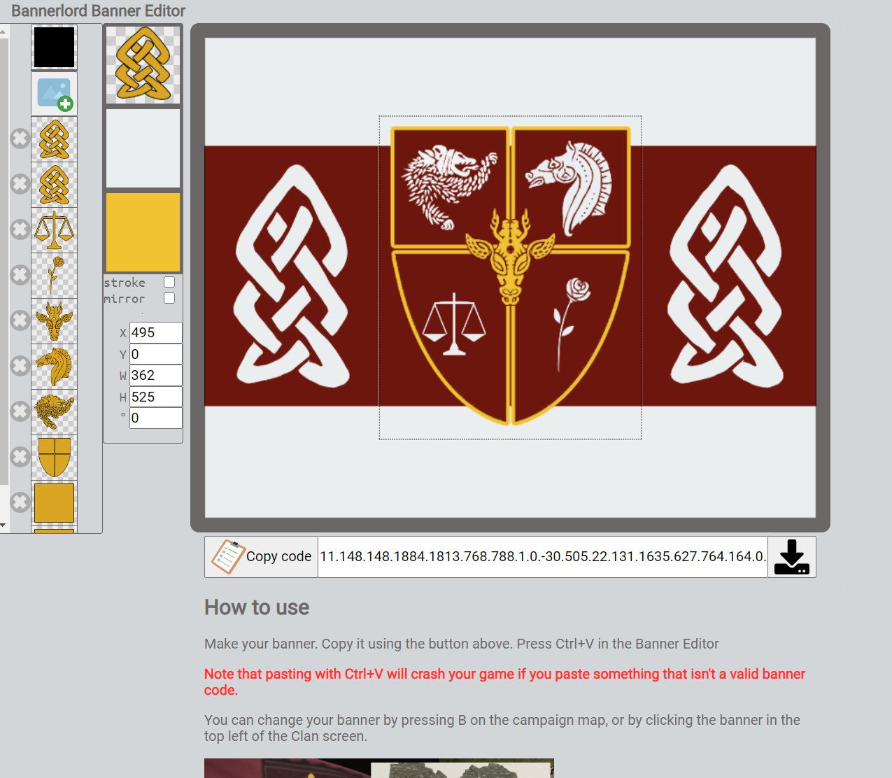Select the horse head layer

pyautogui.click(x=55, y=367)
